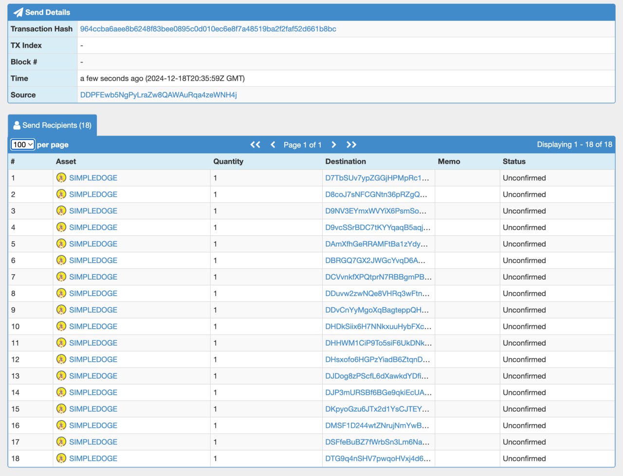
Task: Click the SIMPLEDOGE coin icon in row 4
Action: (x=61, y=228)
